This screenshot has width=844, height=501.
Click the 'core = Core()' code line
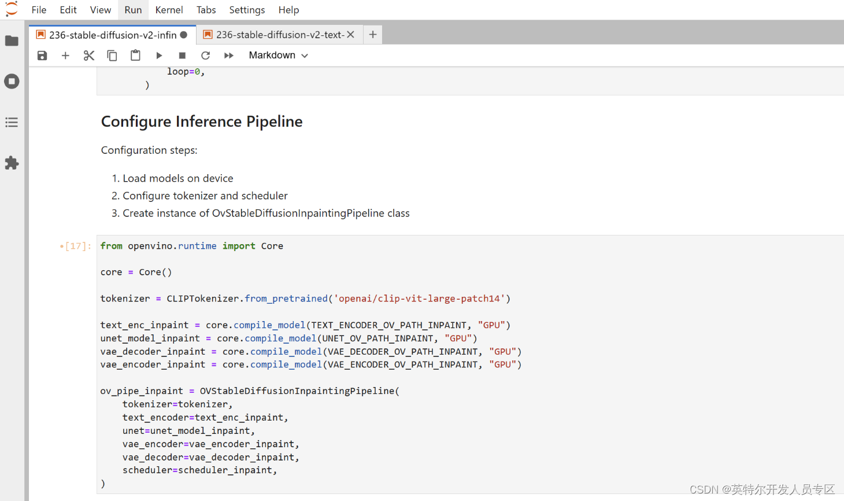(136, 272)
